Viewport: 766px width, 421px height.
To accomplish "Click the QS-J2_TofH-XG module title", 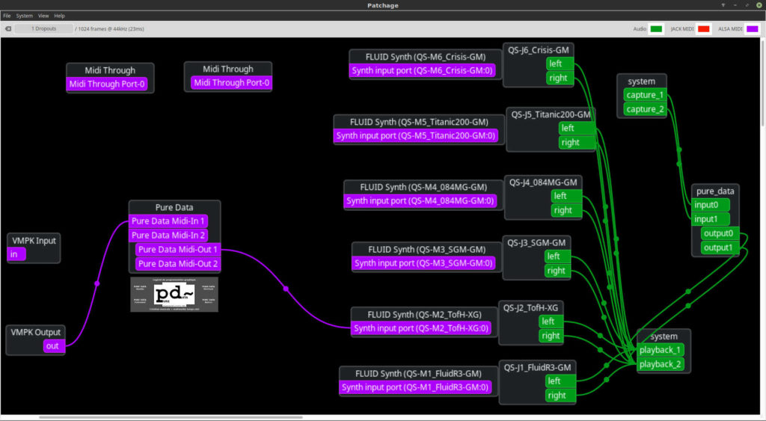I will (530, 307).
